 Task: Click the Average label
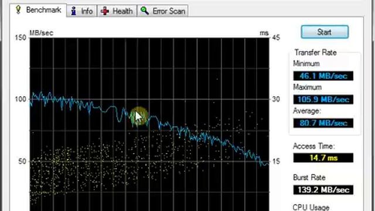[307, 111]
